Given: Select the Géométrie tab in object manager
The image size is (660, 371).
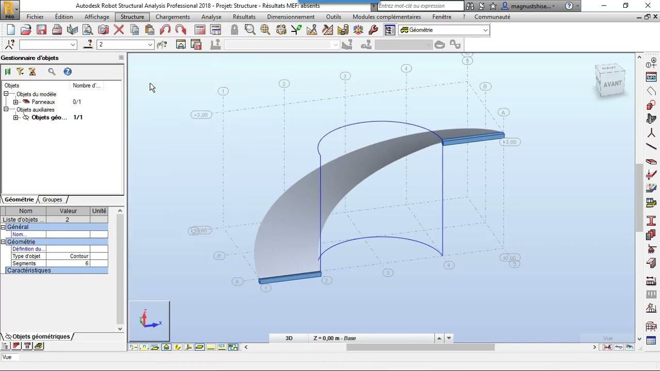Looking at the screenshot, I should click(x=19, y=200).
